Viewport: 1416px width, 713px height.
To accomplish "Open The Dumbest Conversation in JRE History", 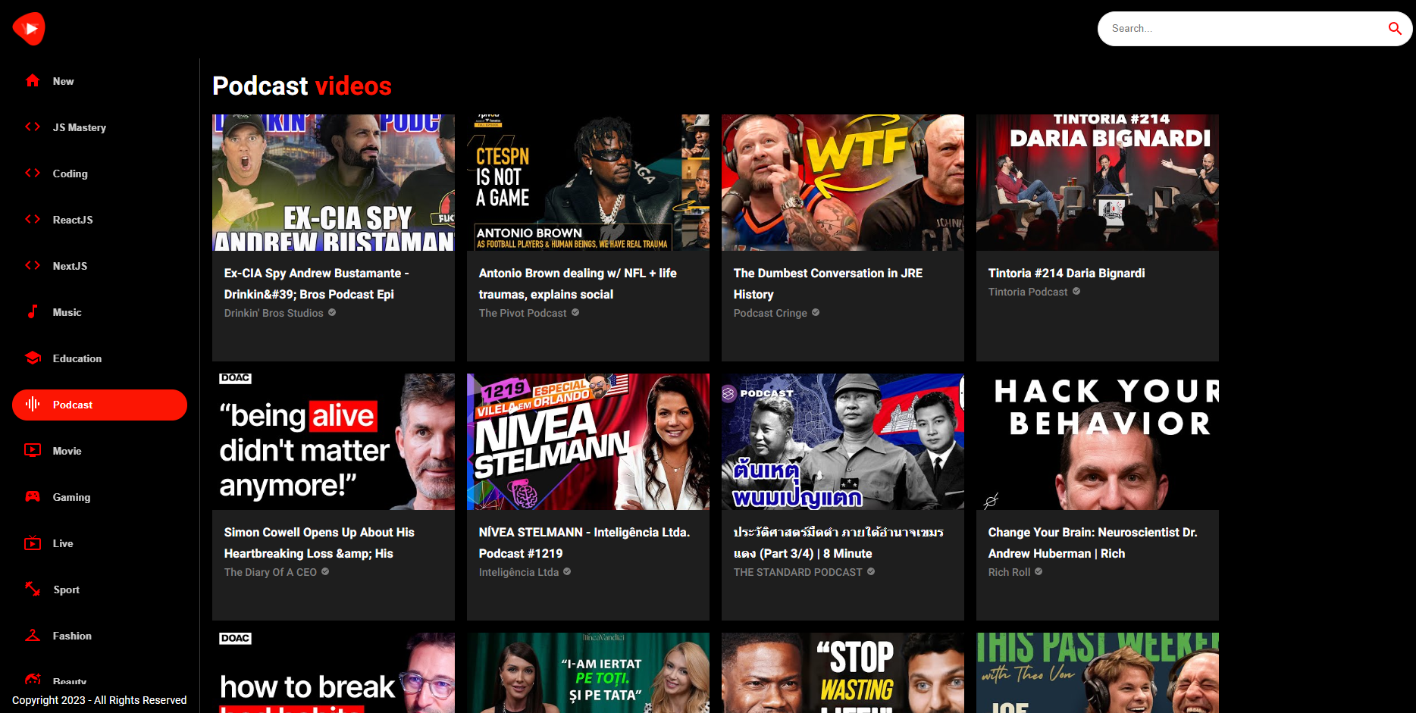I will (x=828, y=283).
